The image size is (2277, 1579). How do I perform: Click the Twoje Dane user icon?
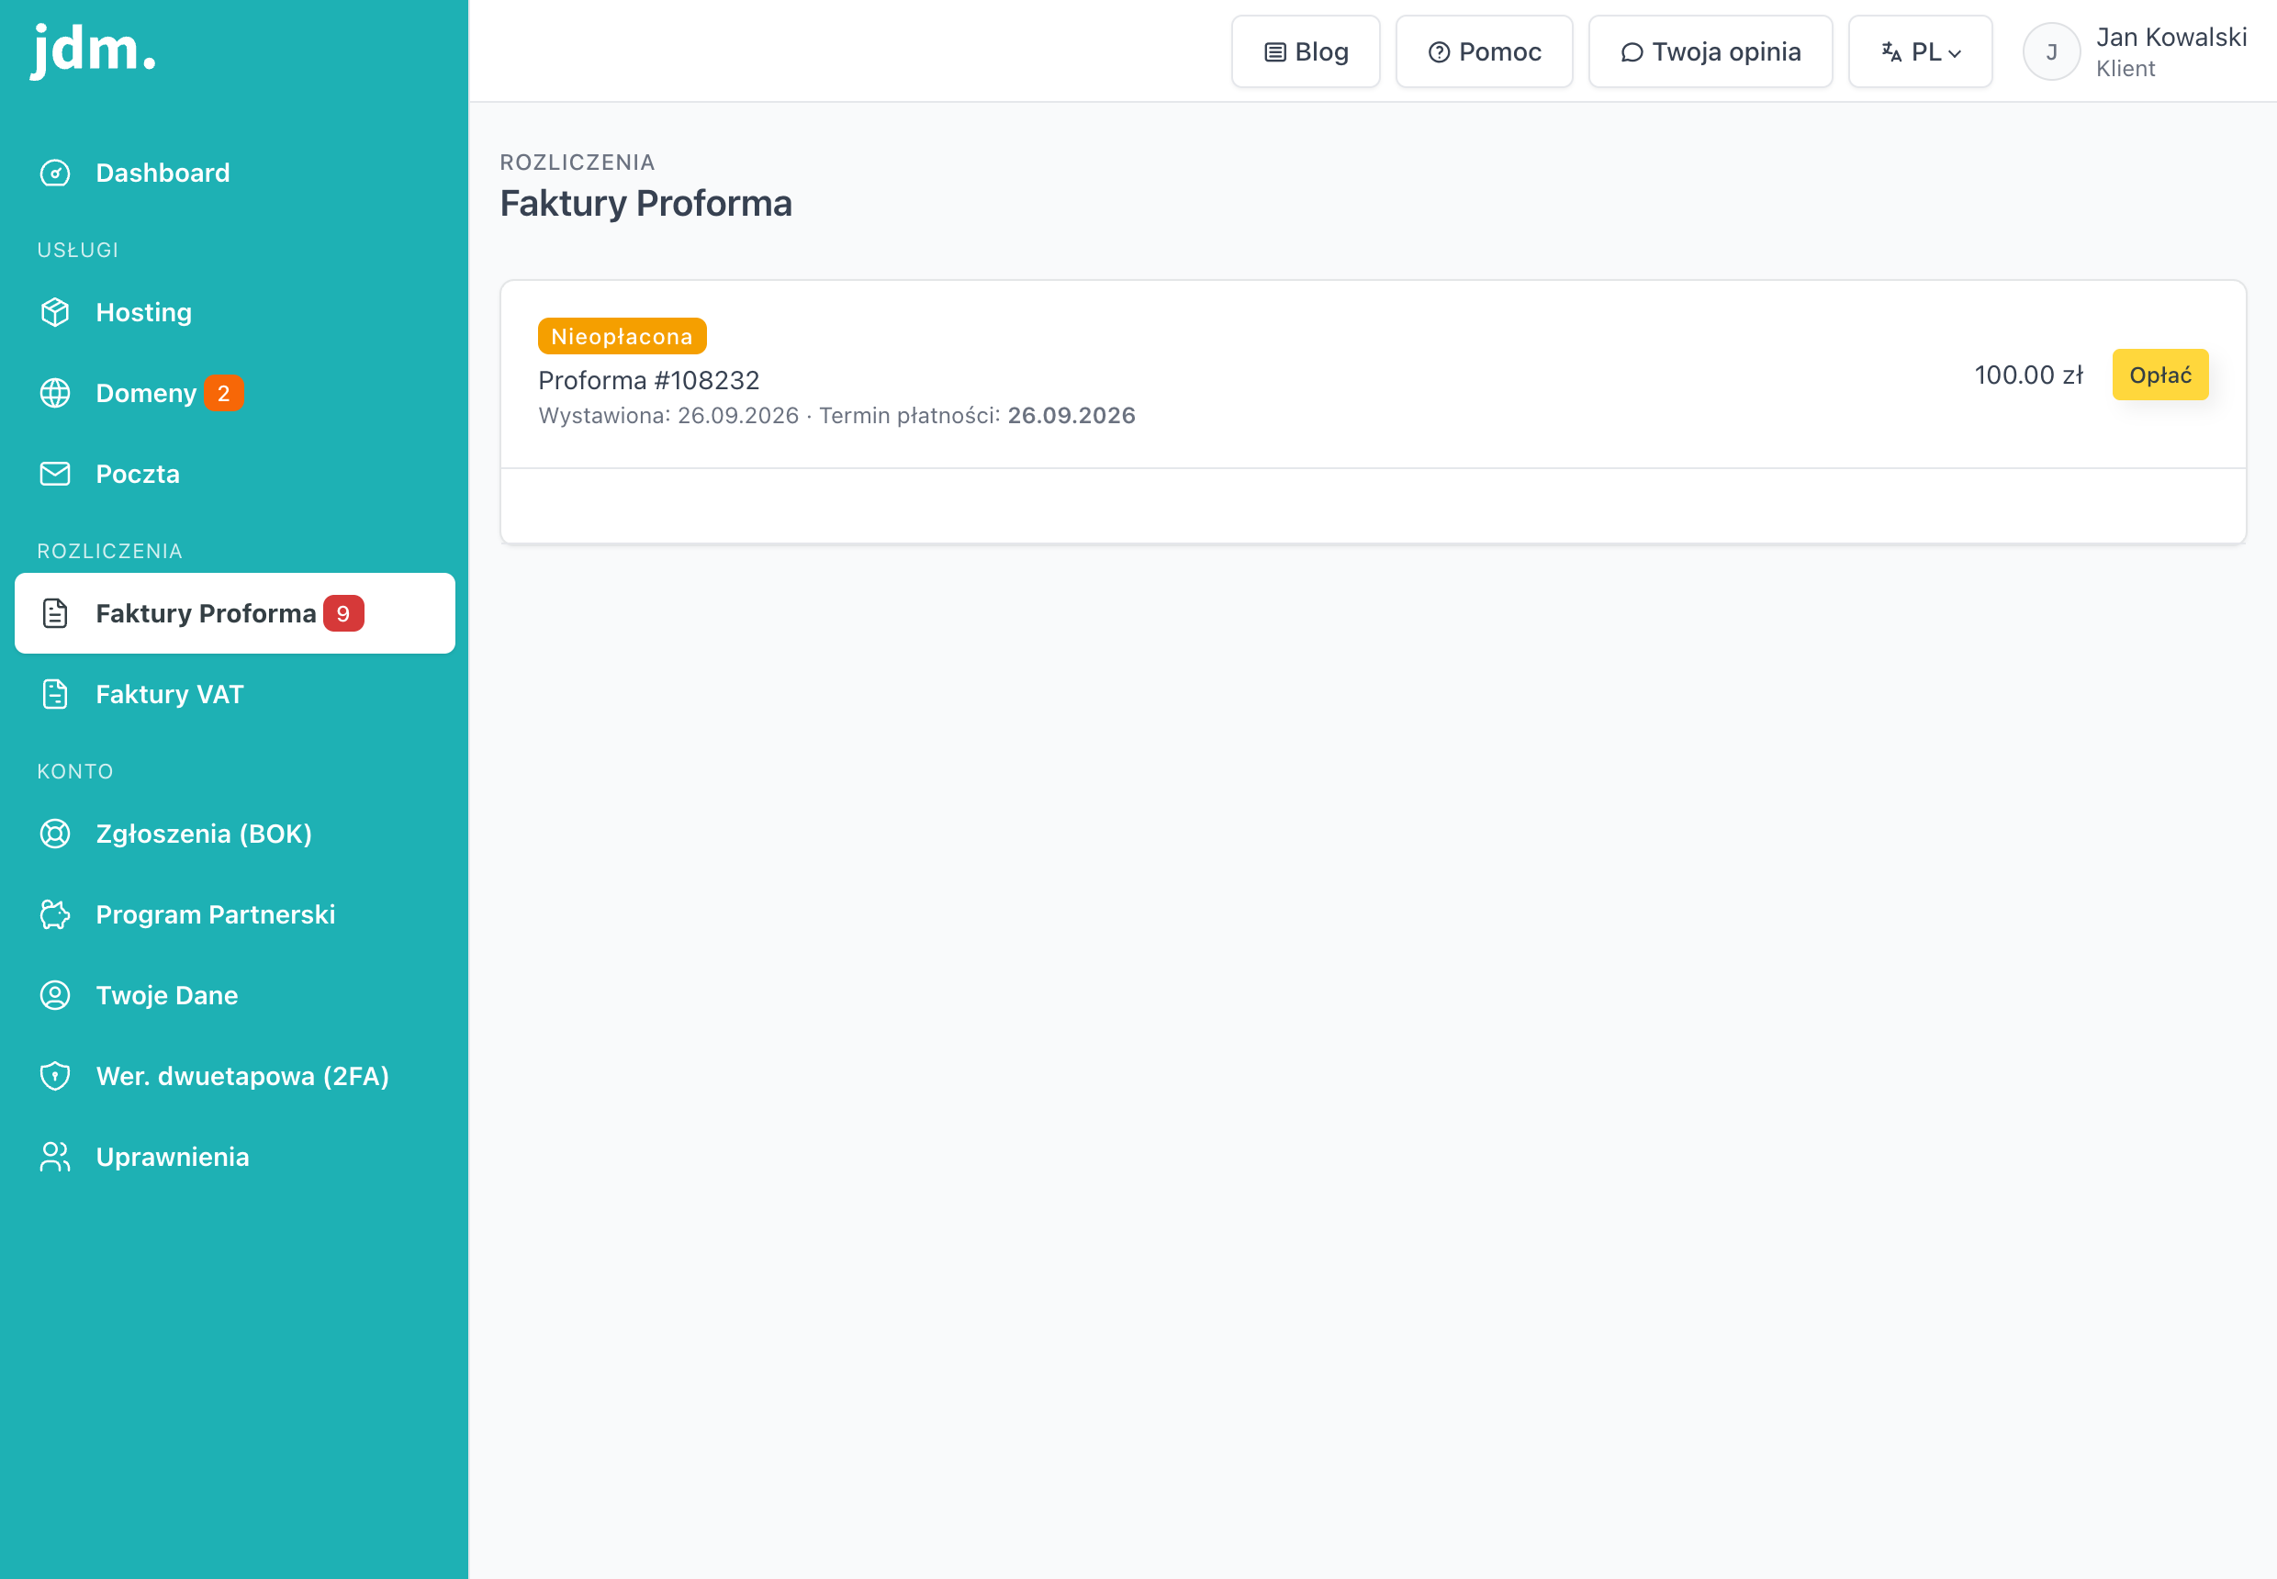tap(55, 995)
